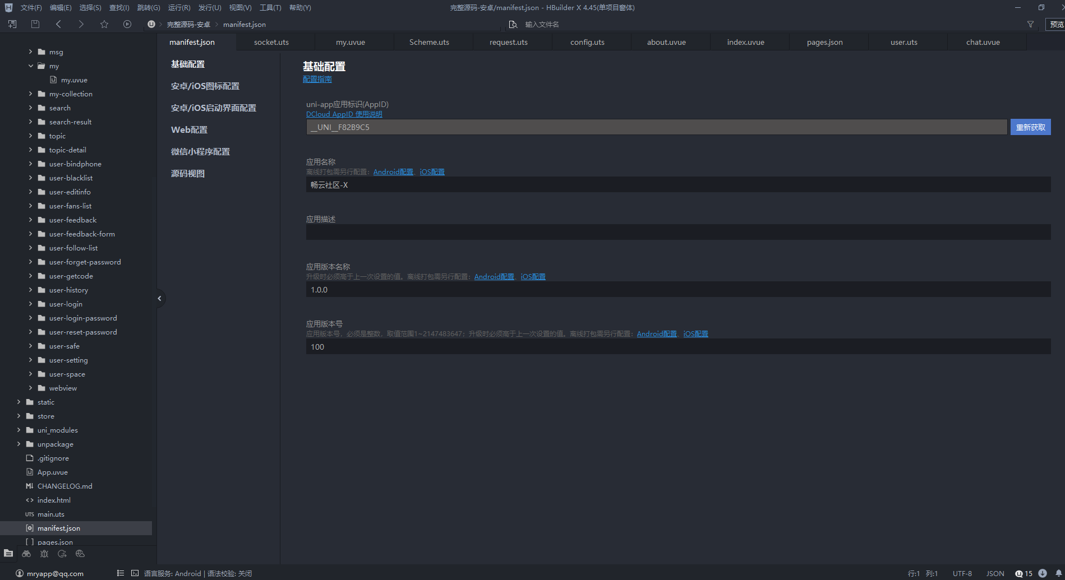Collapse the sidebar with the arrow handle
This screenshot has height=580, width=1065.
point(160,298)
